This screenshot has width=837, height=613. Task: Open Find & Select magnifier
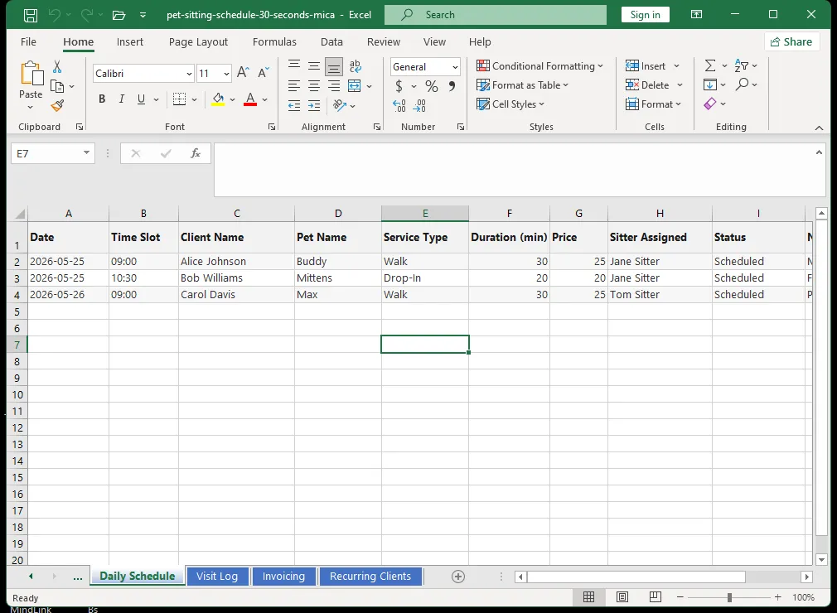coord(742,84)
